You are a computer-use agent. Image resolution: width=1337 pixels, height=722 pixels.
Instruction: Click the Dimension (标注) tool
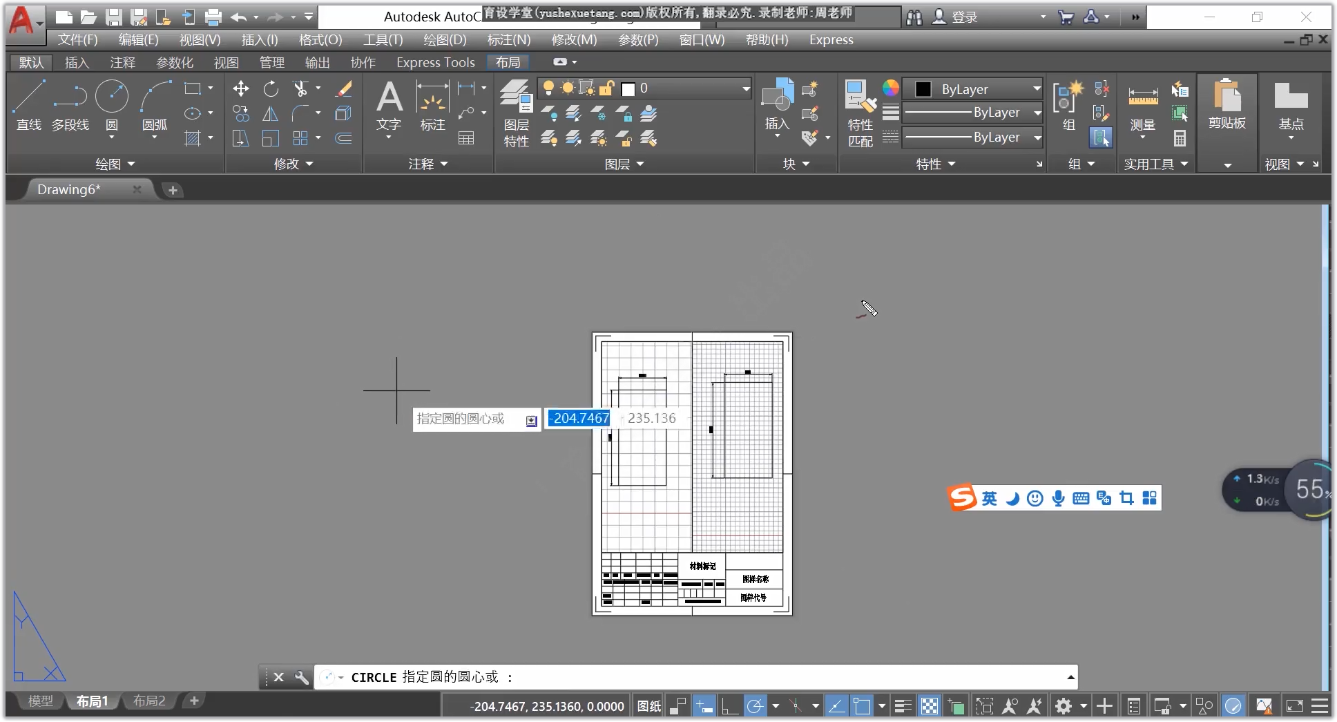coord(433,105)
